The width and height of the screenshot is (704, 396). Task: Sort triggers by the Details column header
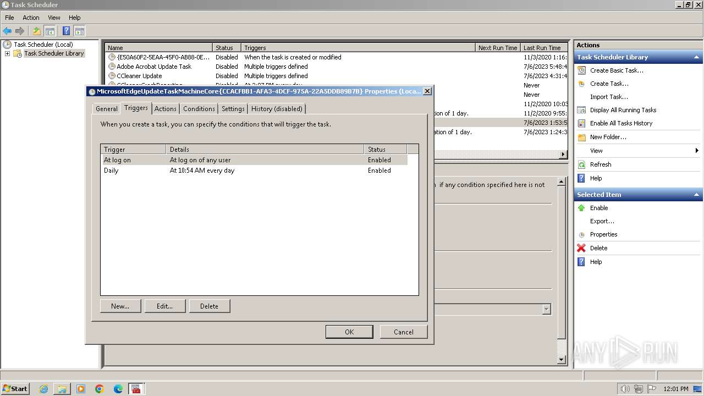coord(265,149)
